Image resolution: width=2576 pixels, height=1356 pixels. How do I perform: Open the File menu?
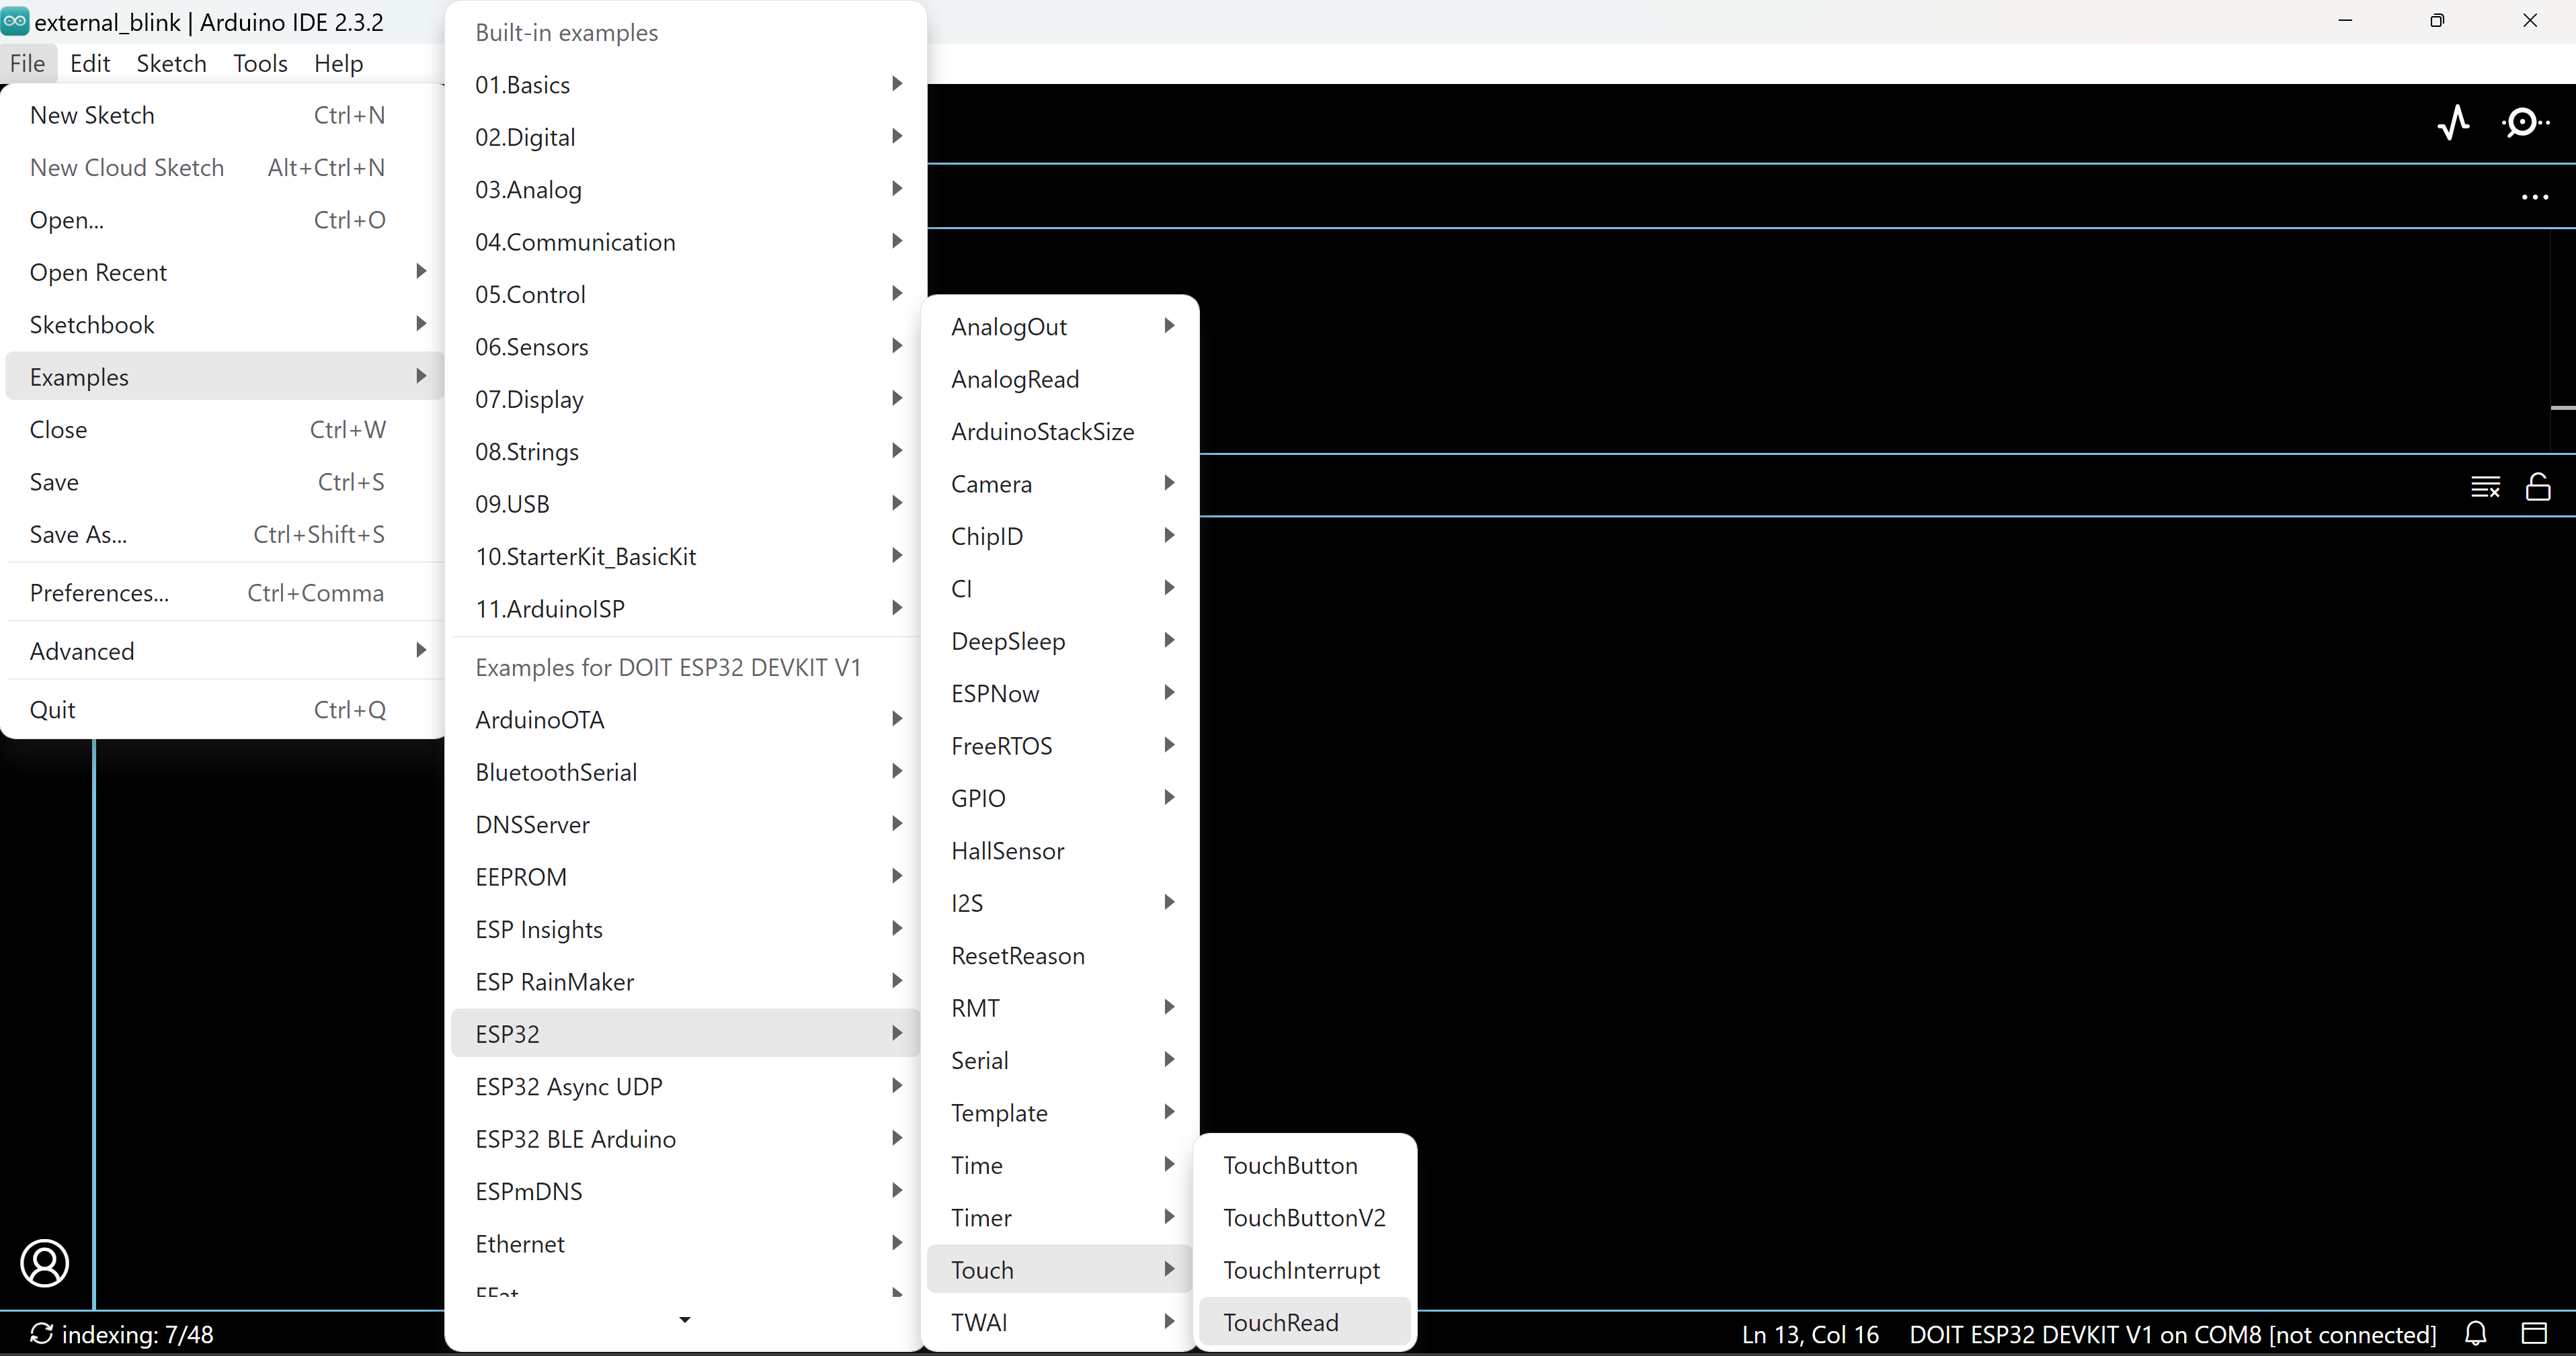click(27, 63)
